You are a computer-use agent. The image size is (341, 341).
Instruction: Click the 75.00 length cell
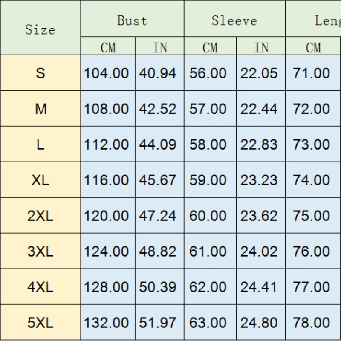pyautogui.click(x=311, y=216)
